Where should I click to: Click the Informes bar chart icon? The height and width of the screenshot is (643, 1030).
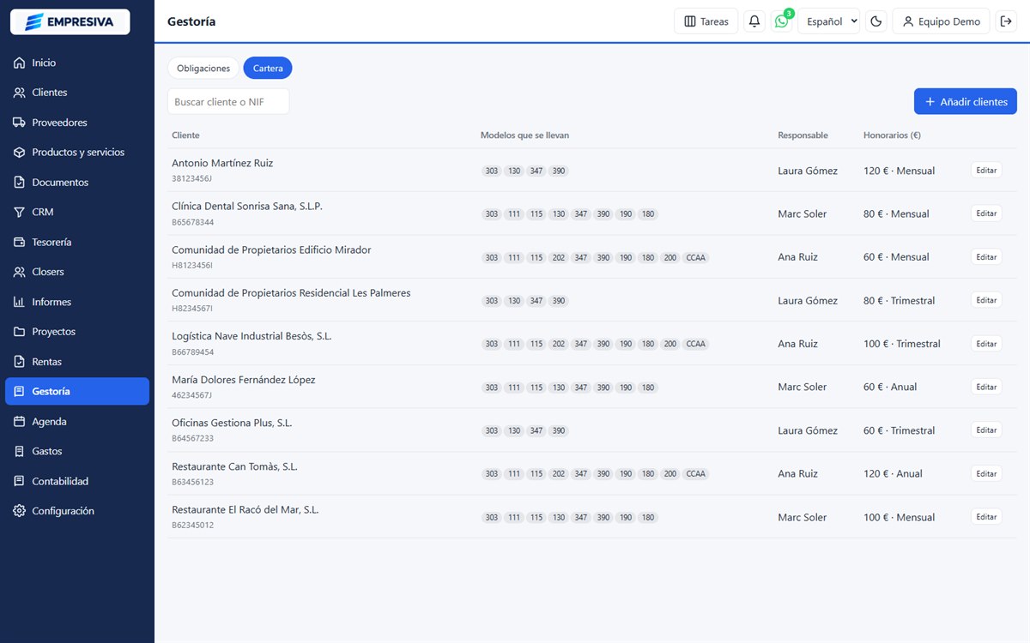(x=20, y=302)
